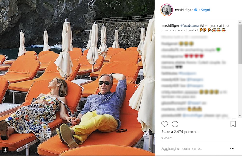
Task: Open the mrshilfiger username in the header
Action: pos(184,10)
